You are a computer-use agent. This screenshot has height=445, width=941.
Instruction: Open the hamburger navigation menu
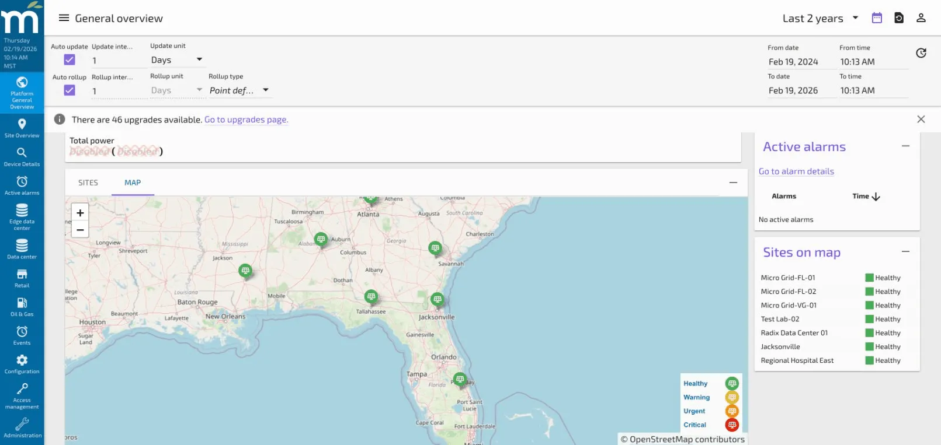click(64, 18)
